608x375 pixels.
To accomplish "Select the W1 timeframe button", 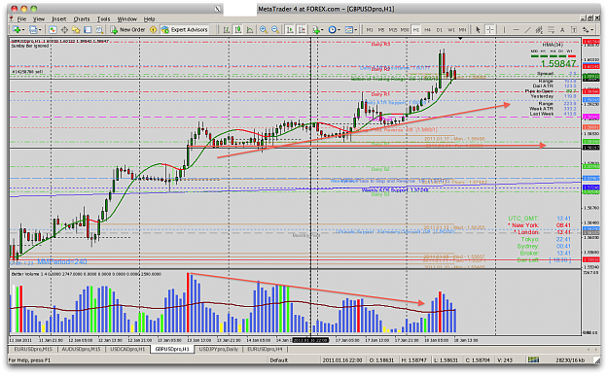I will coord(451,29).
